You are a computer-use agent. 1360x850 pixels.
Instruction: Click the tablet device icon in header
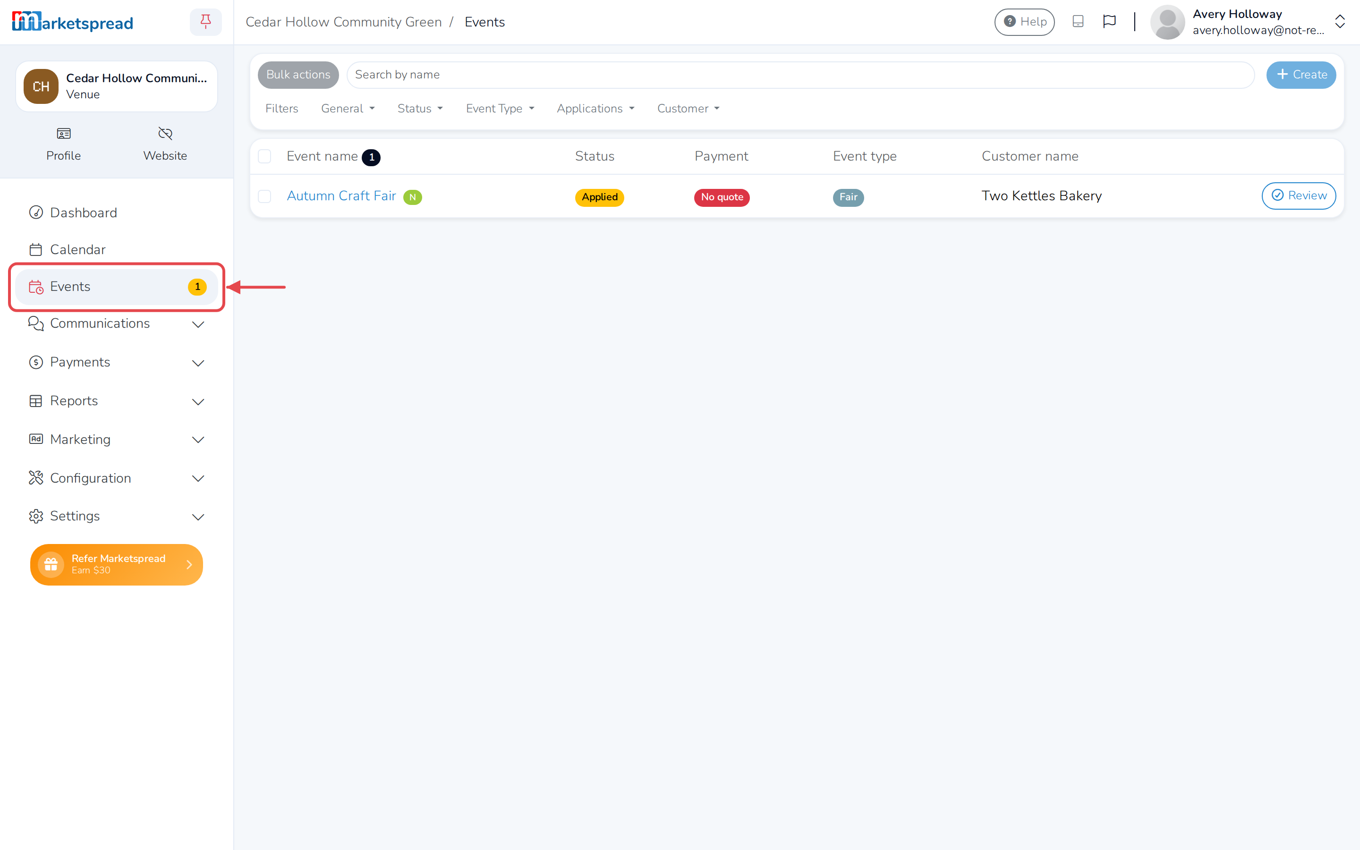click(x=1078, y=21)
